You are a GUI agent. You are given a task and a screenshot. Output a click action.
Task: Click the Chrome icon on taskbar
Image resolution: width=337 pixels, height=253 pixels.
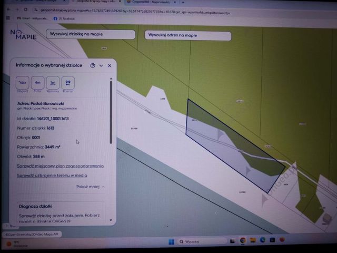tap(243, 240)
